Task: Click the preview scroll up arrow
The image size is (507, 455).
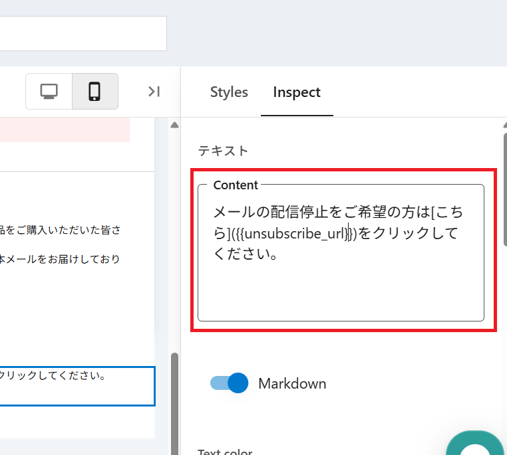Action: pos(174,125)
